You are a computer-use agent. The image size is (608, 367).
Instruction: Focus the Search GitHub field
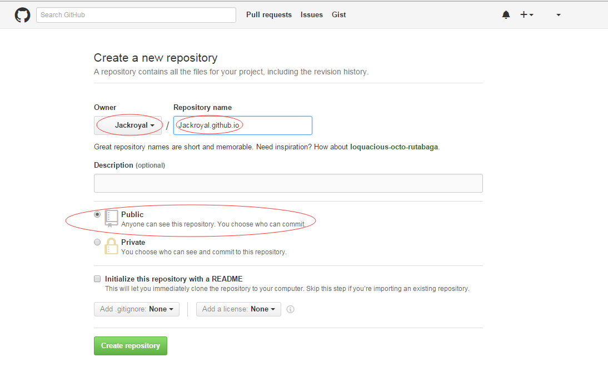136,15
